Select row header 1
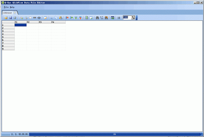This screenshot has height=137, width=204. [8, 25]
